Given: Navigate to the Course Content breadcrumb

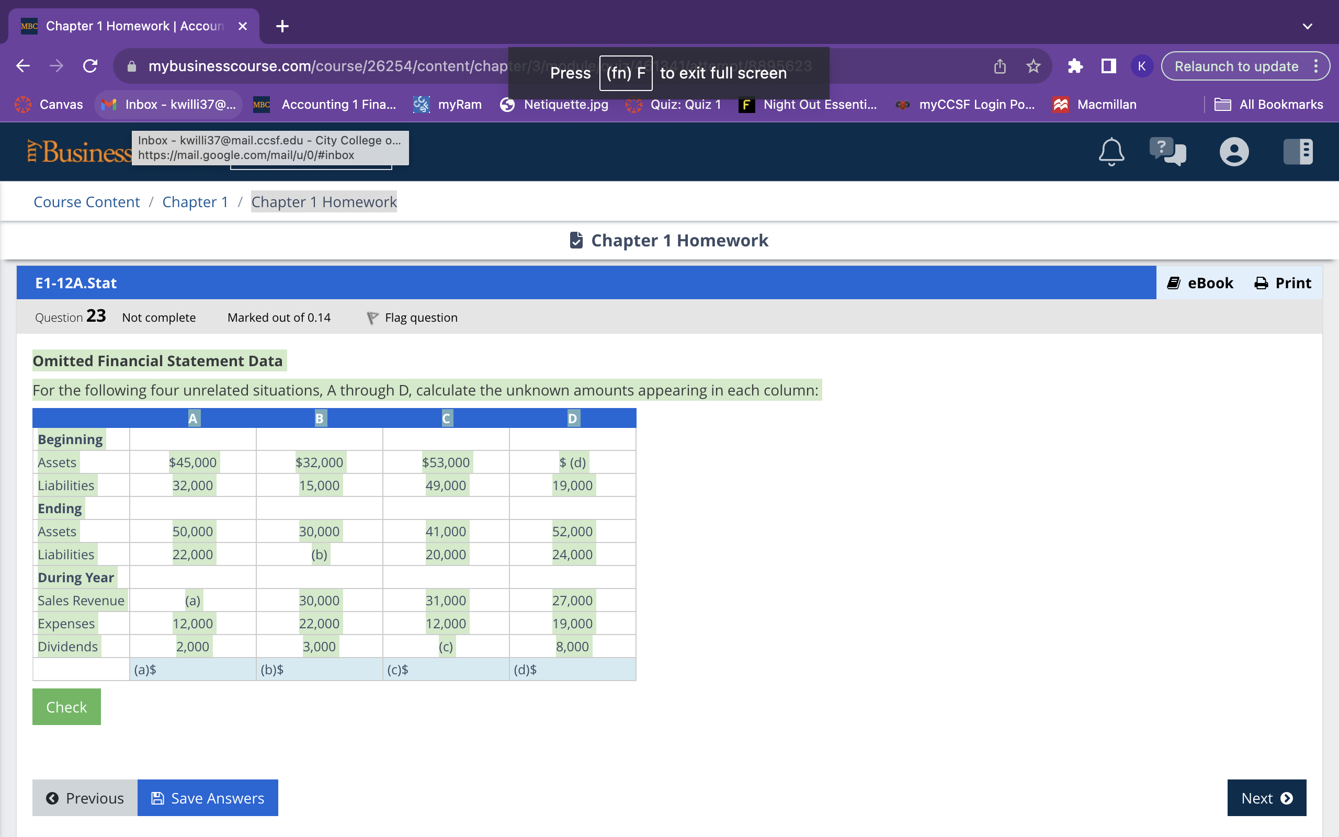Looking at the screenshot, I should click(86, 201).
